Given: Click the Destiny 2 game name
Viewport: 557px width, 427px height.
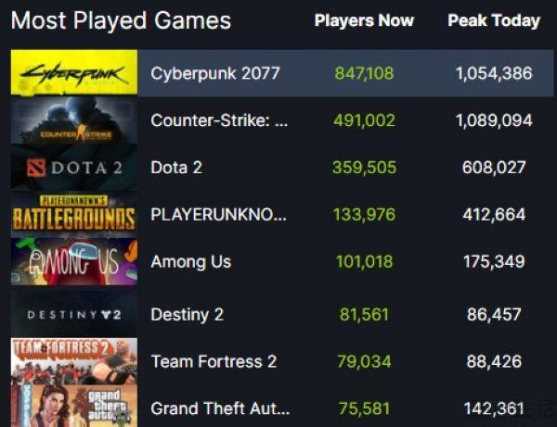Looking at the screenshot, I should 187,315.
